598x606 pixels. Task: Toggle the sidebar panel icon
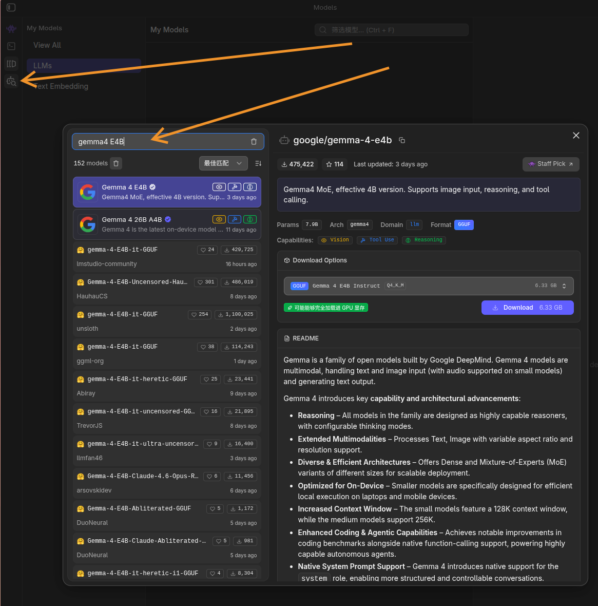point(11,7)
